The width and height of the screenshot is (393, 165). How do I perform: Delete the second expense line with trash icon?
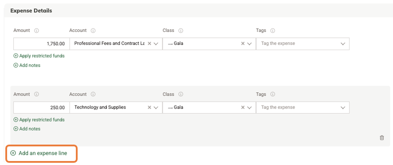(x=382, y=137)
